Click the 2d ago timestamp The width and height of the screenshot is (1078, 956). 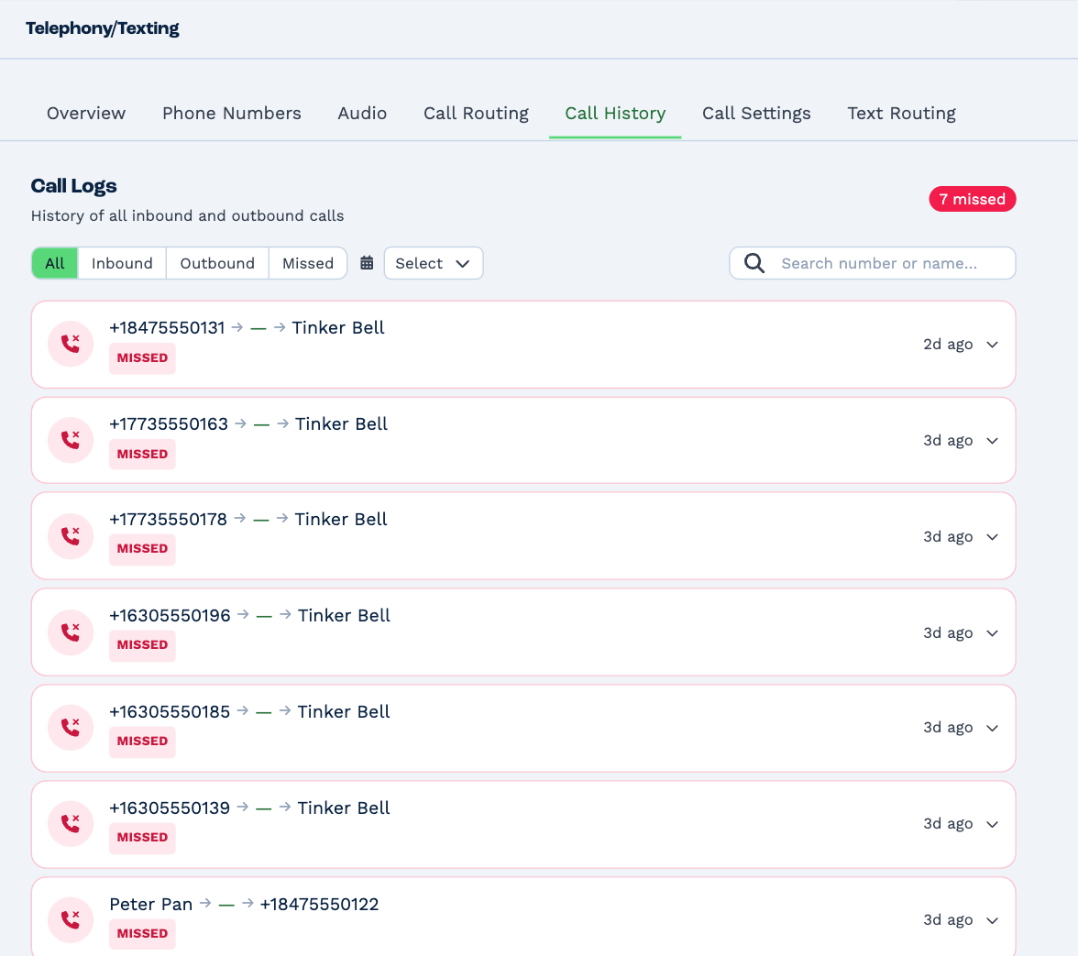click(x=948, y=345)
